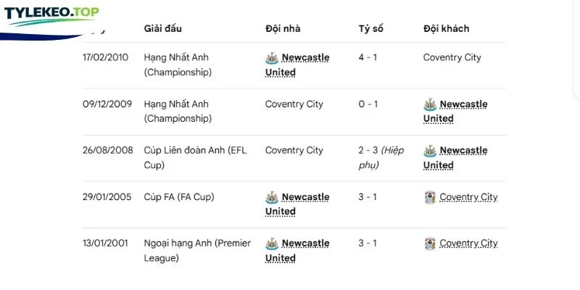The width and height of the screenshot is (580, 290).
Task: Open Newcastle United link in 09/12/2009 row
Action: 455,112
